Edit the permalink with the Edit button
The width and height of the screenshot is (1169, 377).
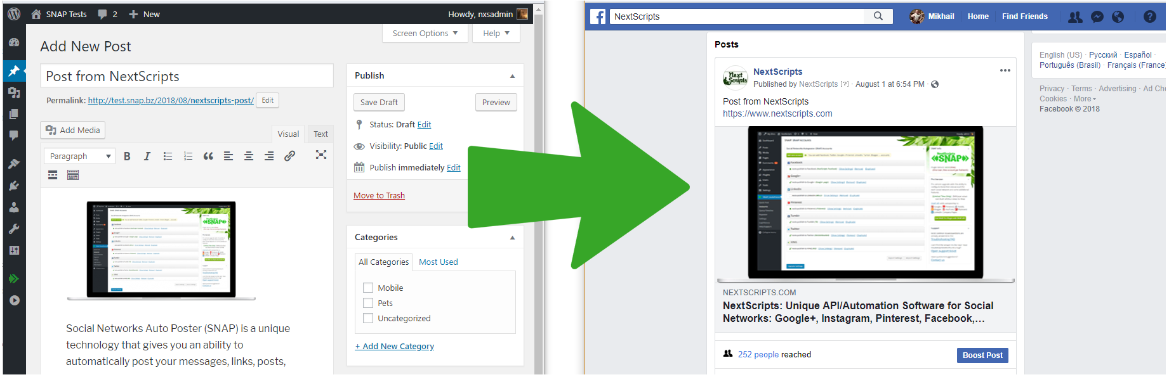pyautogui.click(x=268, y=100)
